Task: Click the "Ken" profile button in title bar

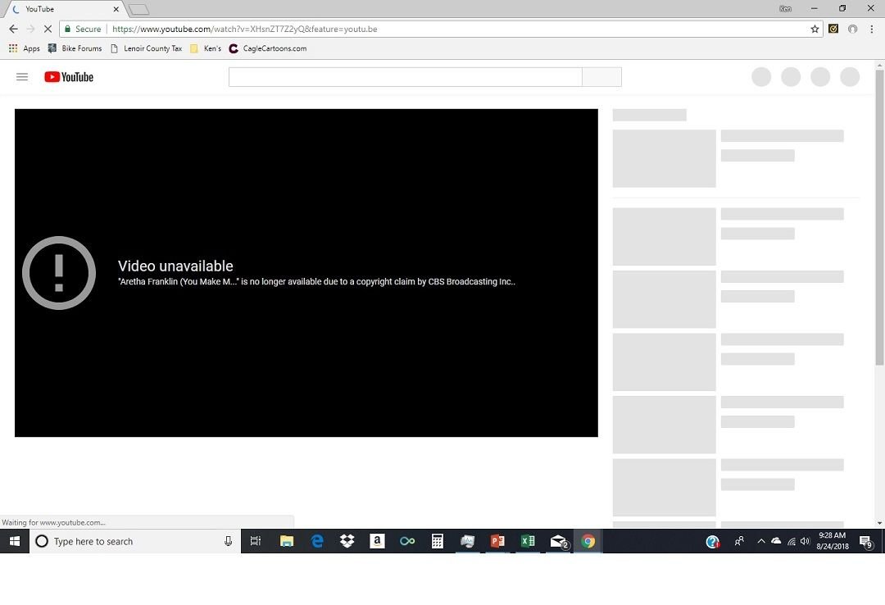Action: pos(785,8)
